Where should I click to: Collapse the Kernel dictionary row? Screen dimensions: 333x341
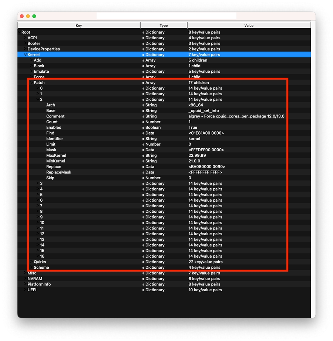pyautogui.click(x=25, y=54)
